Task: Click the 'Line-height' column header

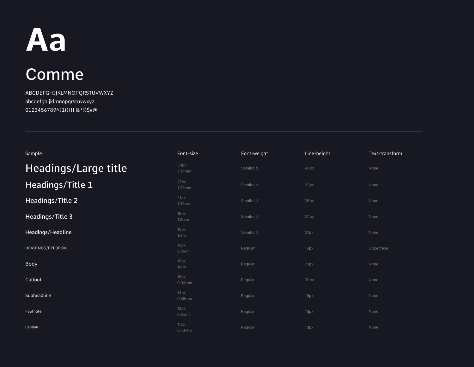Action: tap(317, 153)
